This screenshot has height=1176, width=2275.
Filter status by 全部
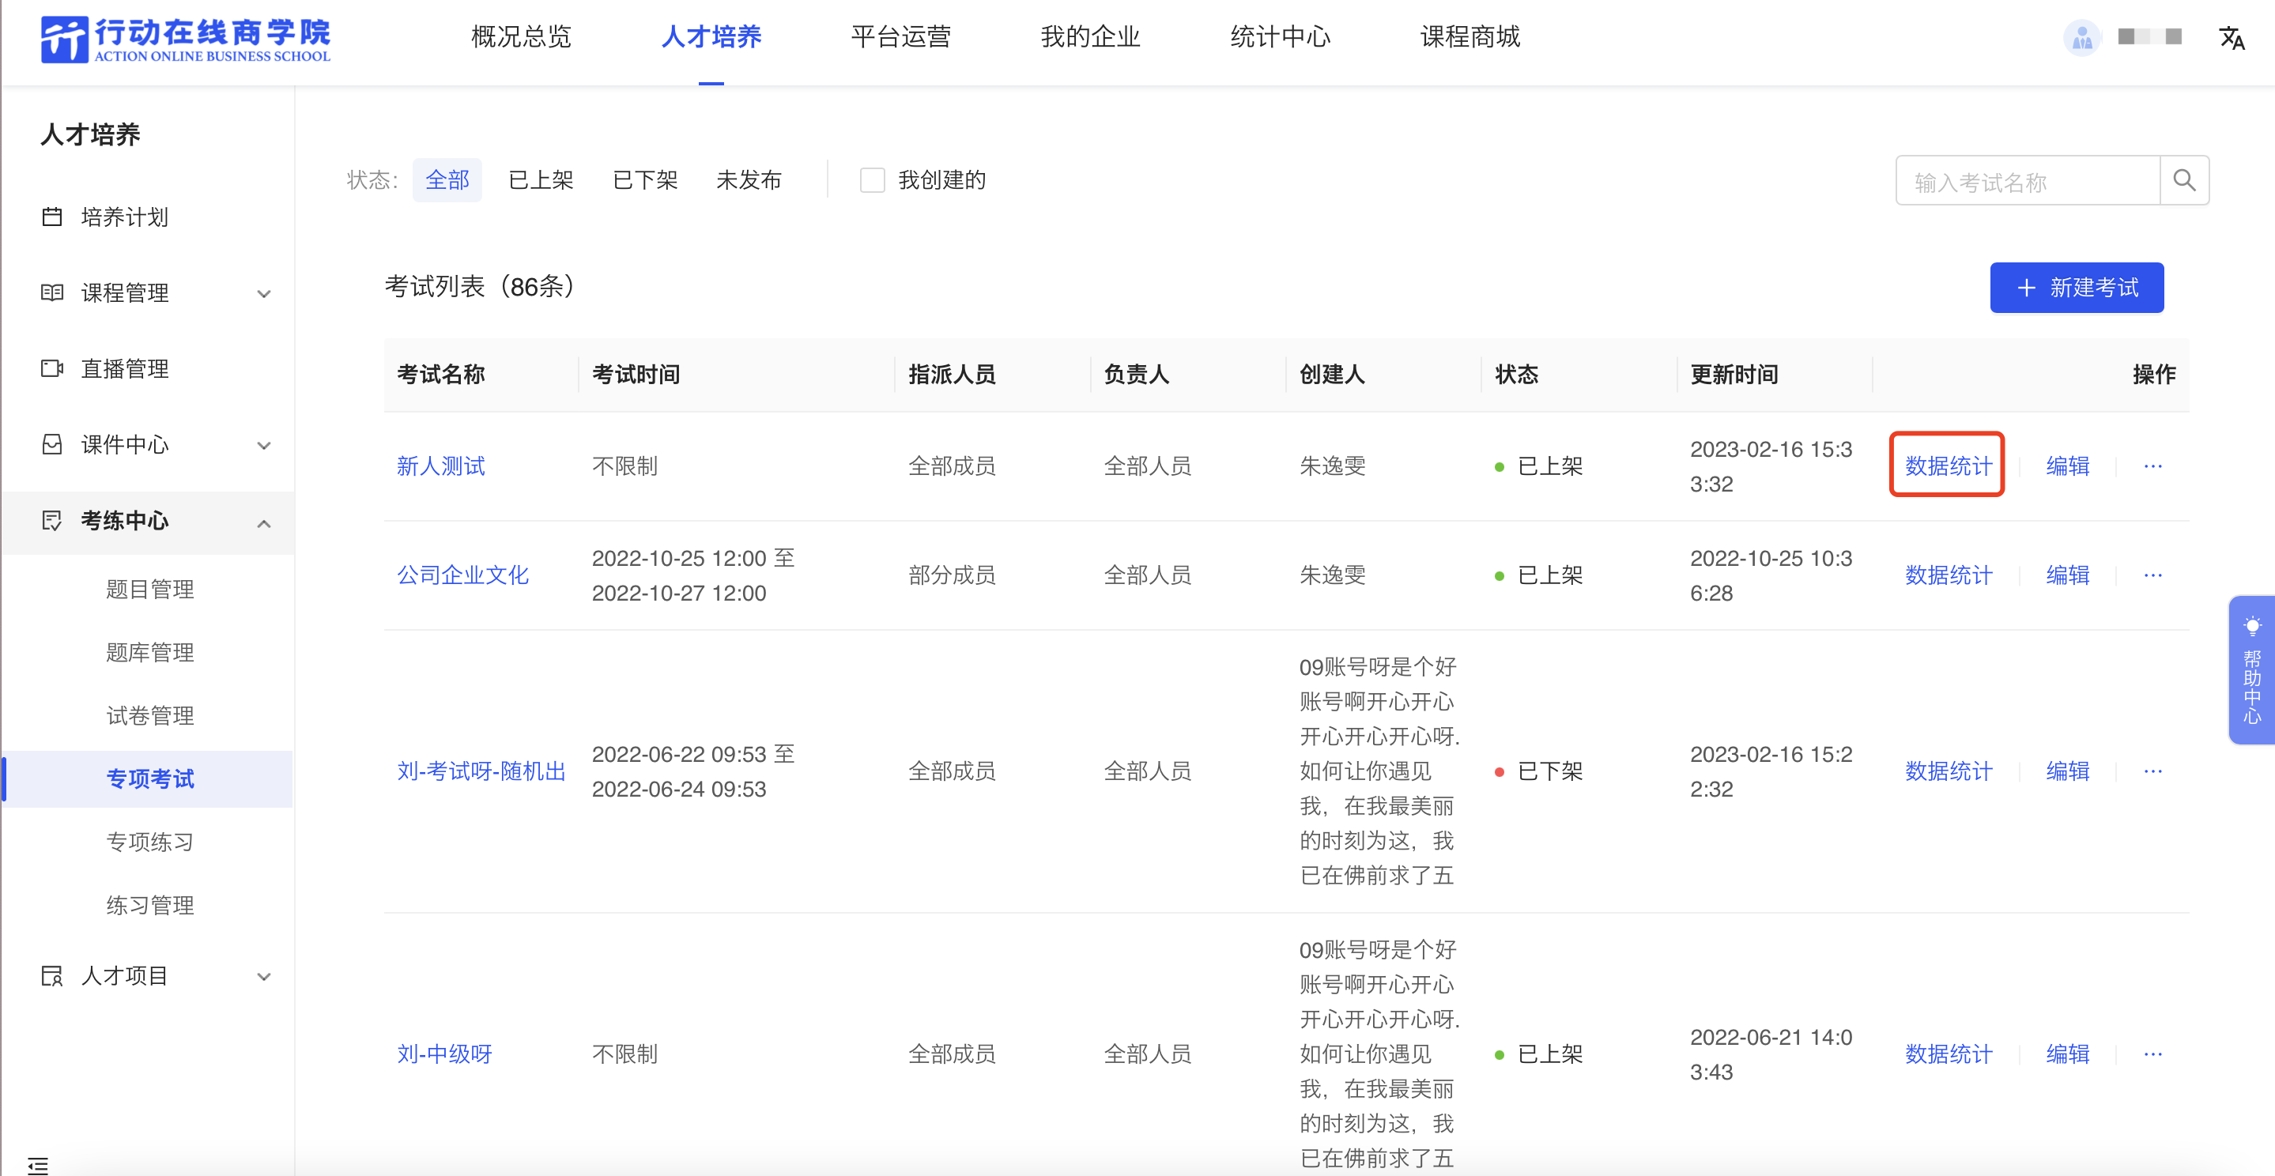447,180
